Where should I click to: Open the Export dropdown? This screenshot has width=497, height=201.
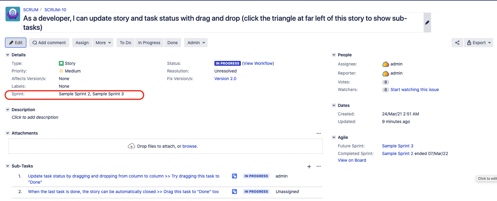[478, 43]
